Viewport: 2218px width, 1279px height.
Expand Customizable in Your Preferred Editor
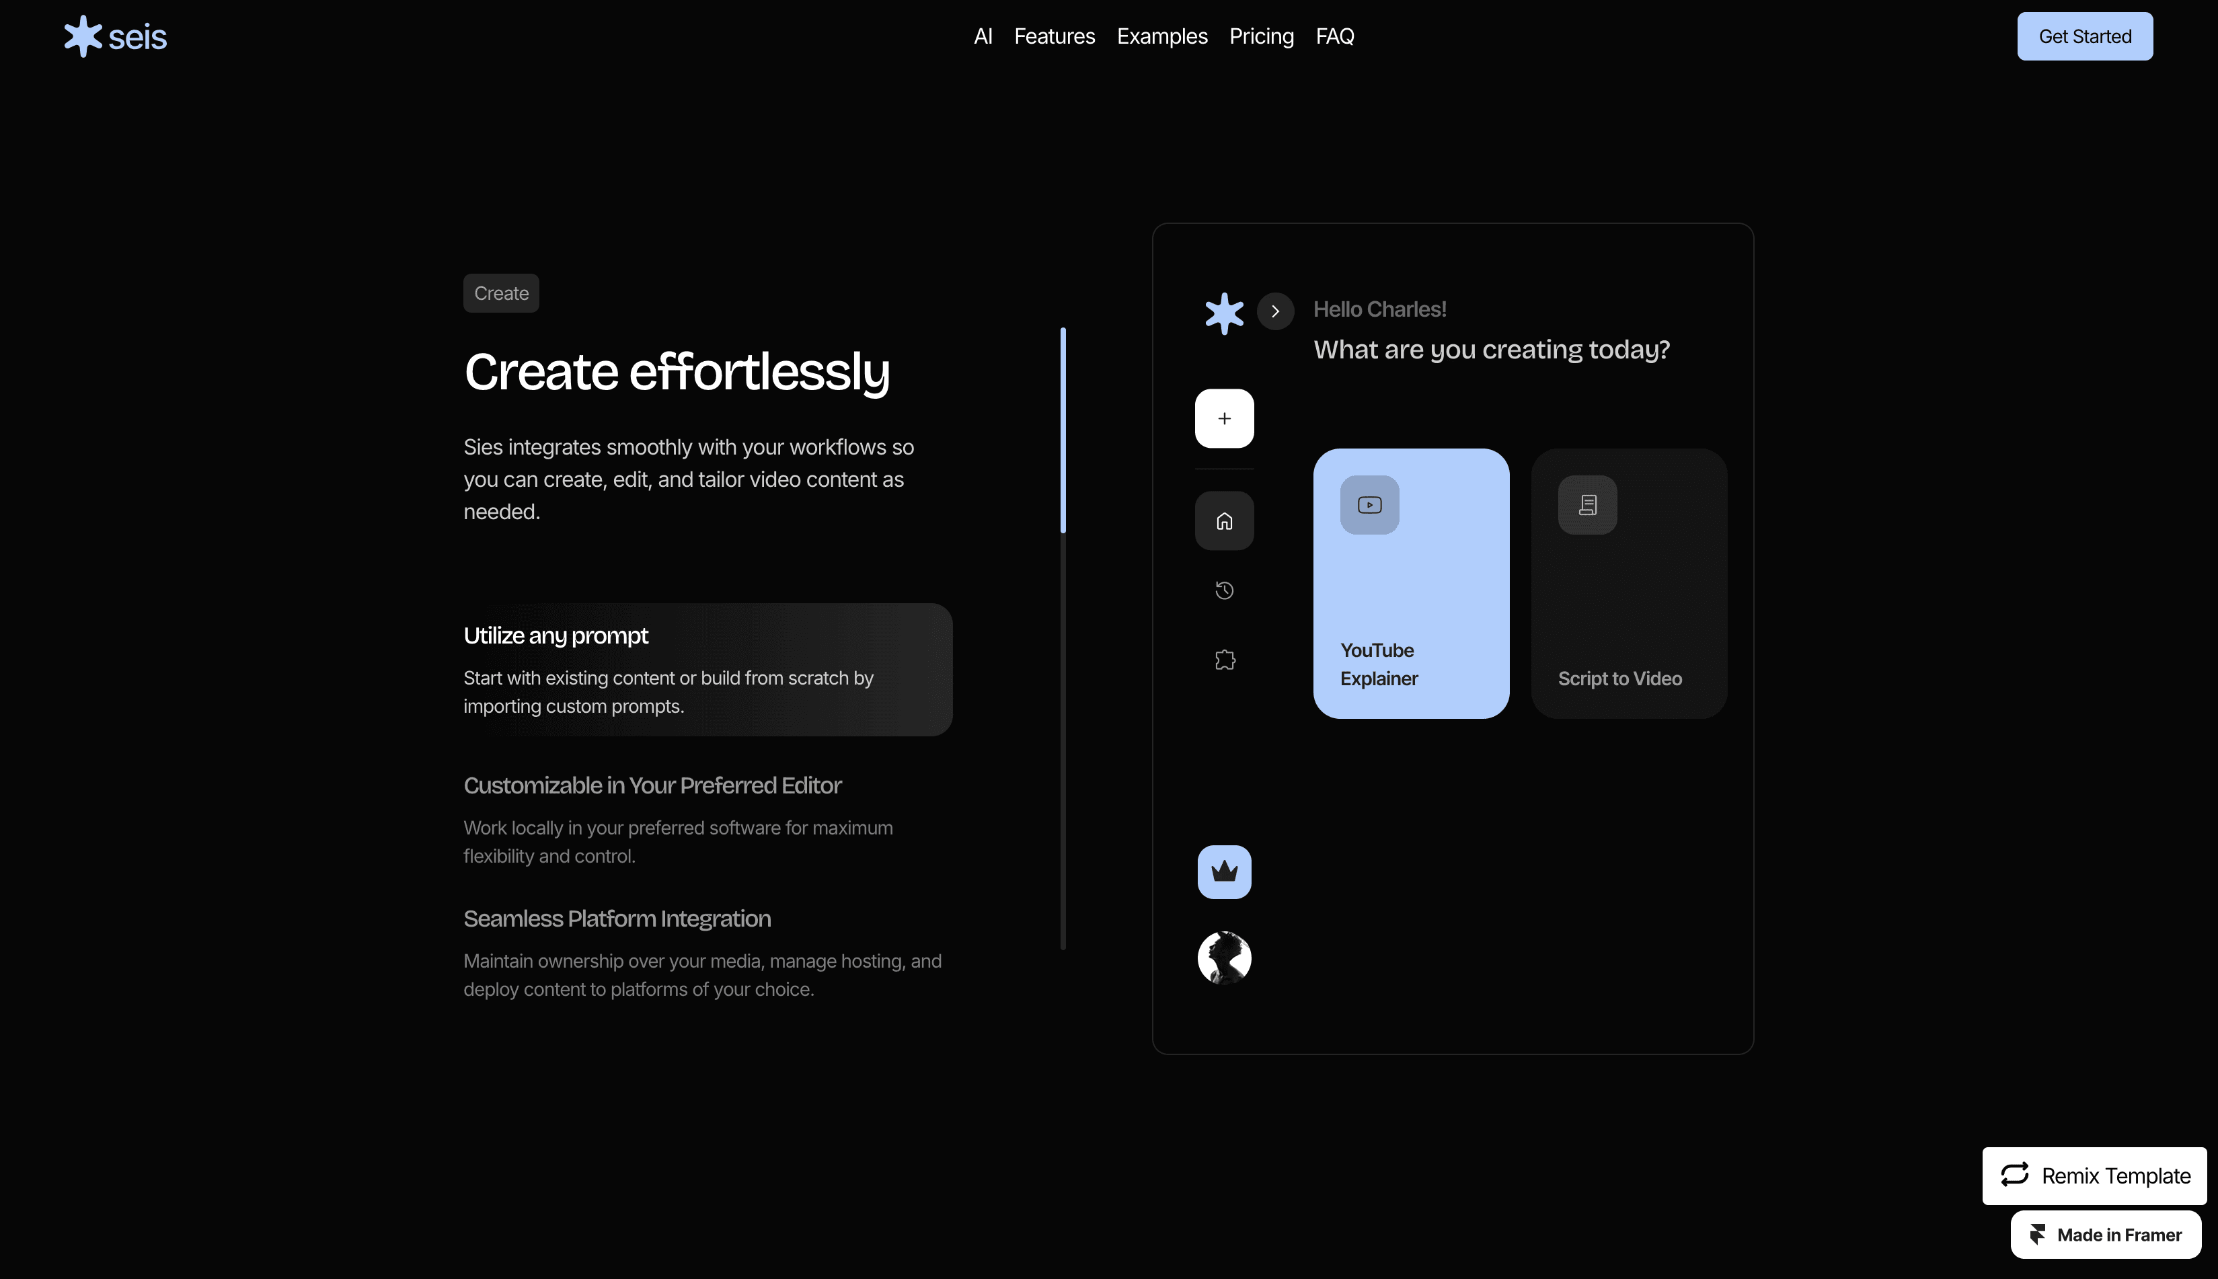pos(652,785)
